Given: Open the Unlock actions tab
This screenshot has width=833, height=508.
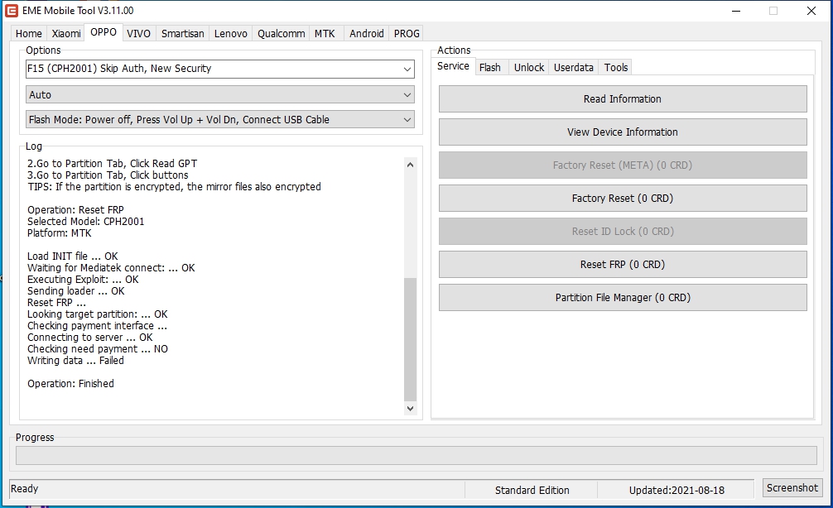Looking at the screenshot, I should click(529, 67).
